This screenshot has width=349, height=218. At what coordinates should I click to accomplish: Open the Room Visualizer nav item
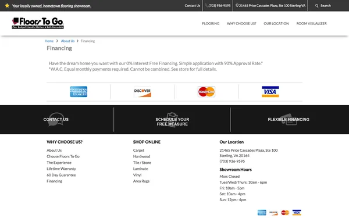311,23
